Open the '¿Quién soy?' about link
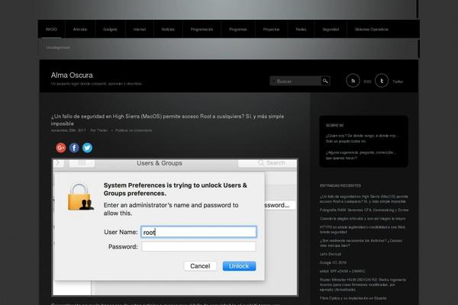Image resolution: width=458 pixels, height=305 pixels. click(362, 138)
